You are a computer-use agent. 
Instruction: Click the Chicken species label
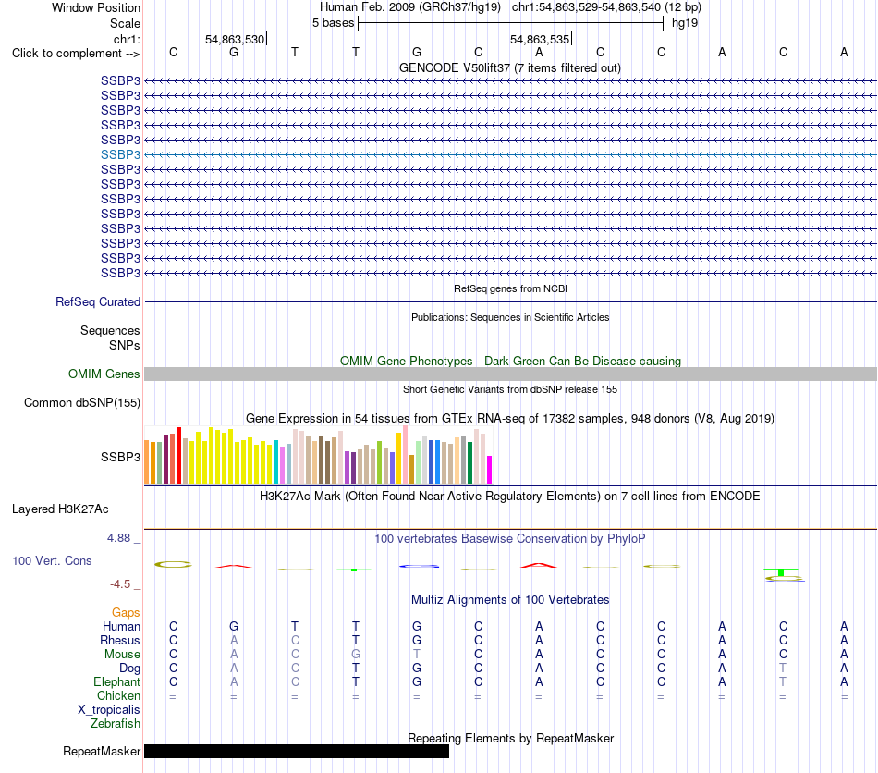[x=118, y=695]
